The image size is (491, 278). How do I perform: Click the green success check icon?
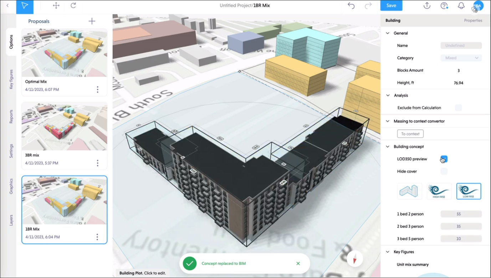(x=189, y=263)
